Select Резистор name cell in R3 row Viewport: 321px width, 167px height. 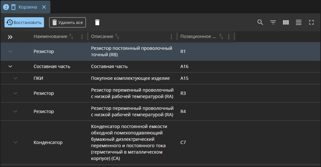pyautogui.click(x=44, y=93)
